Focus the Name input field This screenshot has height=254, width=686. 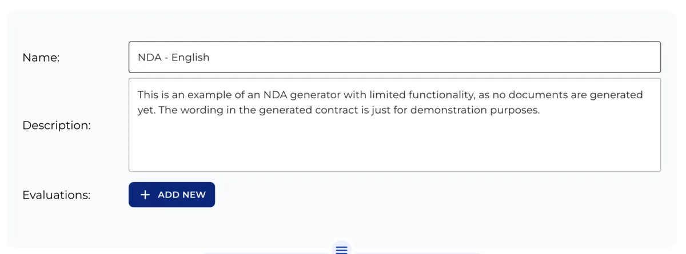click(x=394, y=57)
